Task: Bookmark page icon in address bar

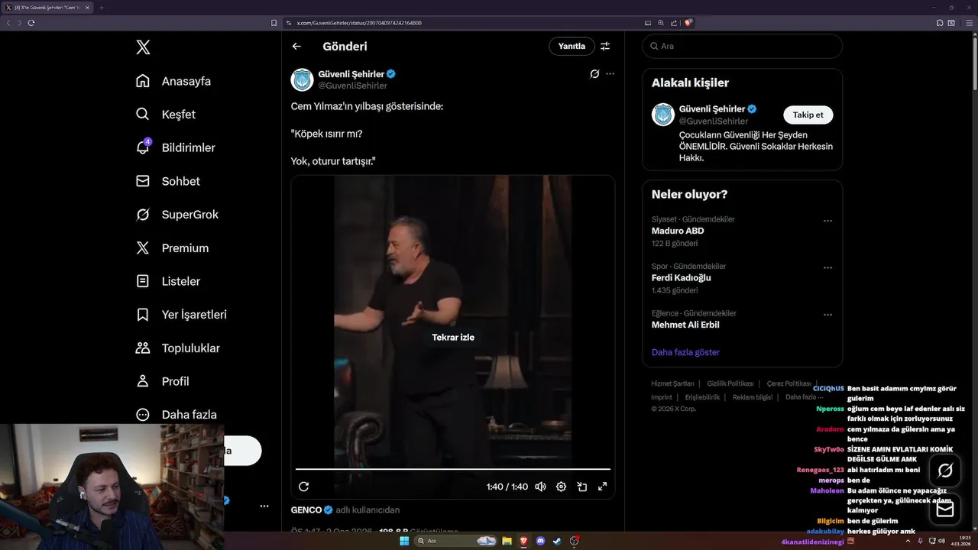Action: (274, 23)
